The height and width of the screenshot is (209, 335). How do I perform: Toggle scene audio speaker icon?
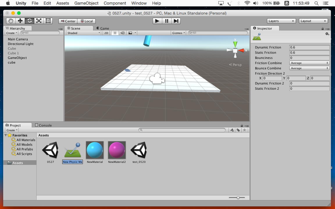tap(122, 33)
